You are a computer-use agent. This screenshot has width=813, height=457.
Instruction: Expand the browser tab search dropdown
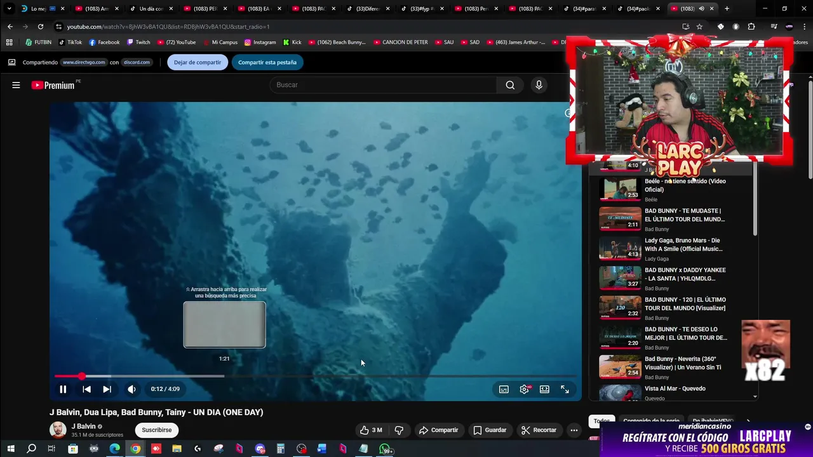coord(9,9)
